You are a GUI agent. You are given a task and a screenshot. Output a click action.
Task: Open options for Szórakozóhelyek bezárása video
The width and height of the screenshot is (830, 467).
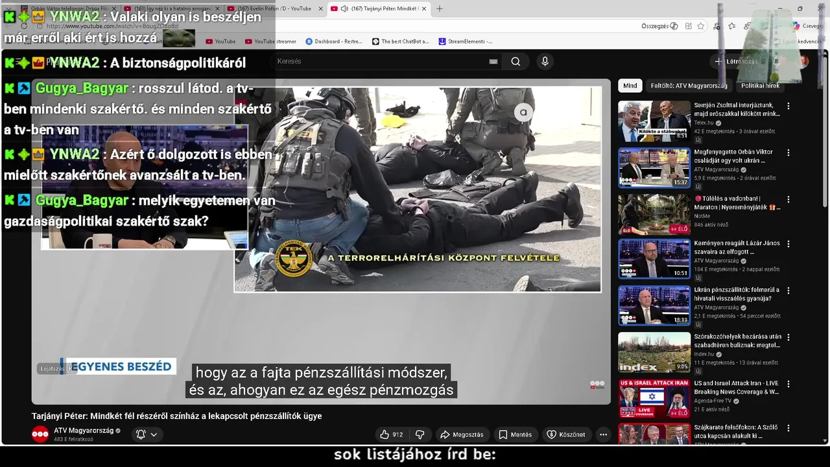tap(788, 337)
